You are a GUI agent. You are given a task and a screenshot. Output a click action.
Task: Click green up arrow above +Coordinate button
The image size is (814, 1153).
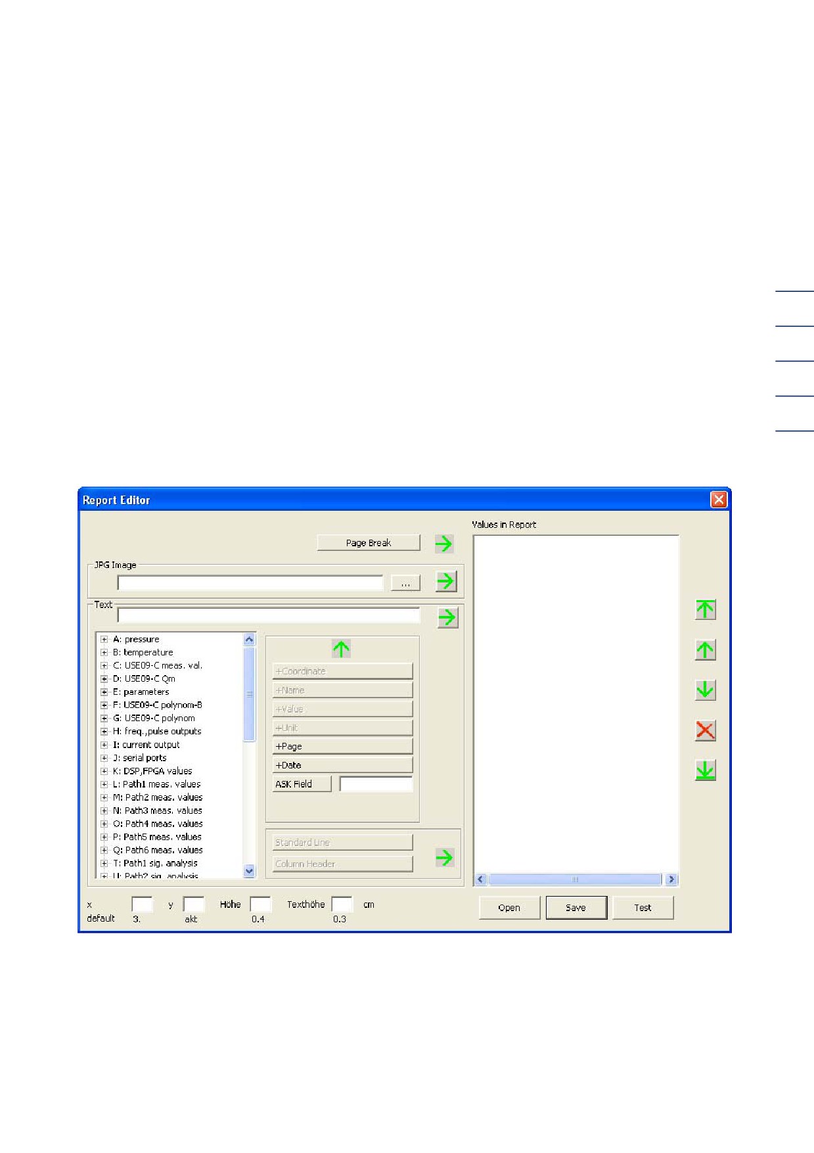341,649
